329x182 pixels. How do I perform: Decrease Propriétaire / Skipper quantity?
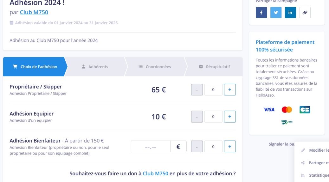point(197,89)
